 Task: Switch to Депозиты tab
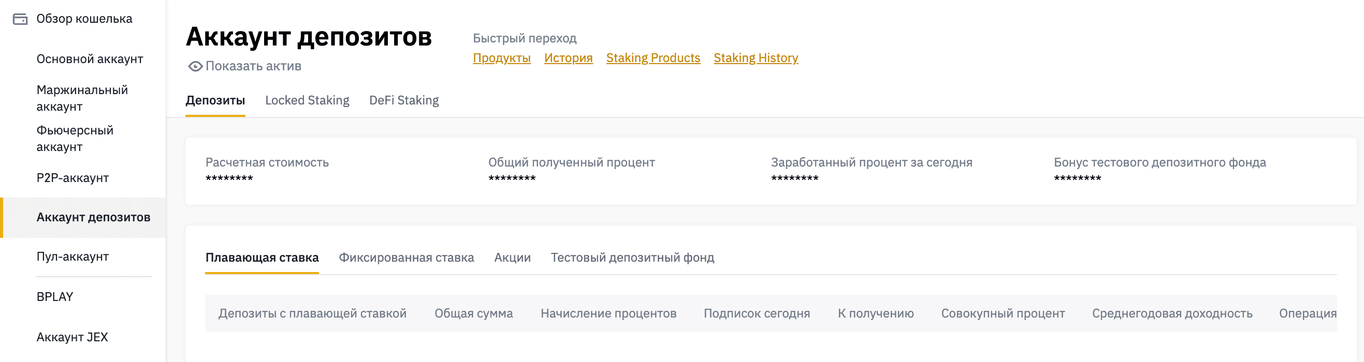(215, 100)
